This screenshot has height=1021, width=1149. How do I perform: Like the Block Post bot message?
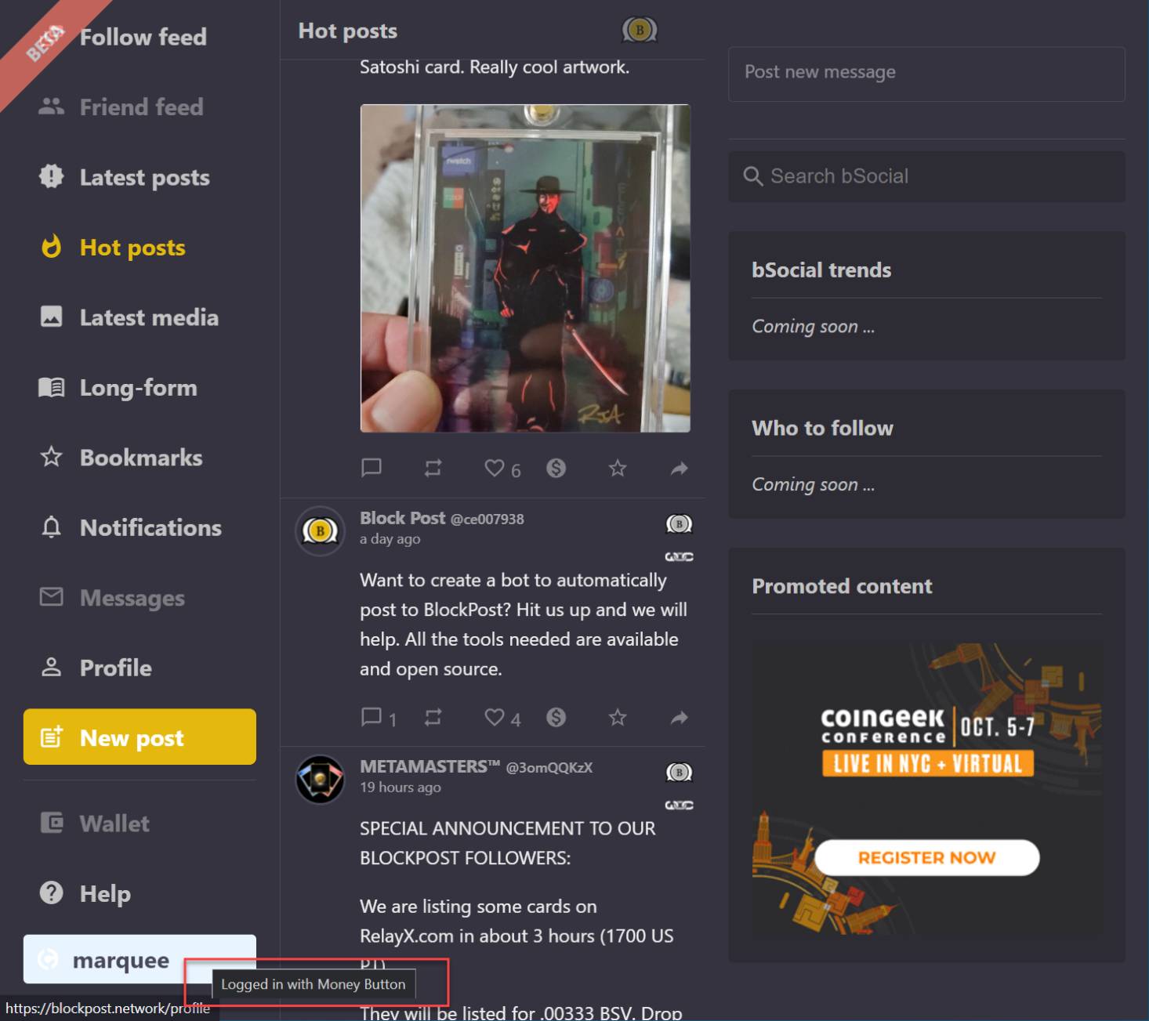tap(494, 717)
